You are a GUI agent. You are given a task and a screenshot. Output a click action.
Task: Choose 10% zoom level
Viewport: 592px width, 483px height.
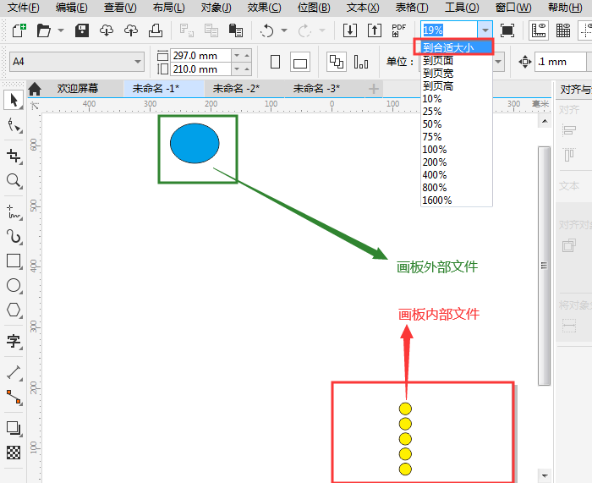coord(457,99)
